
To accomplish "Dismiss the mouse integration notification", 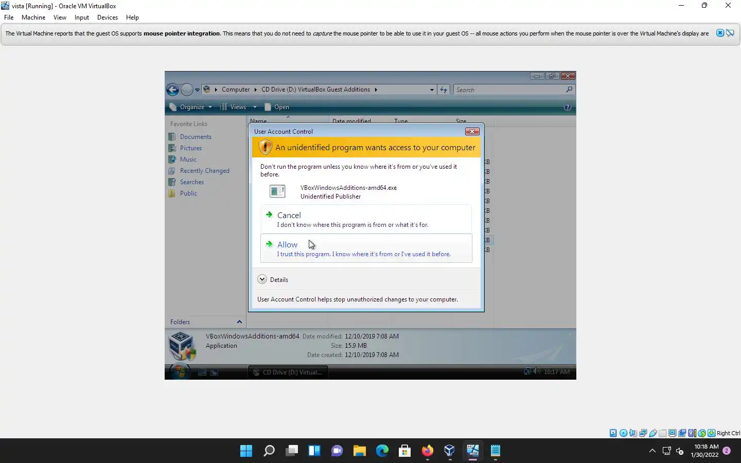I will coord(720,33).
